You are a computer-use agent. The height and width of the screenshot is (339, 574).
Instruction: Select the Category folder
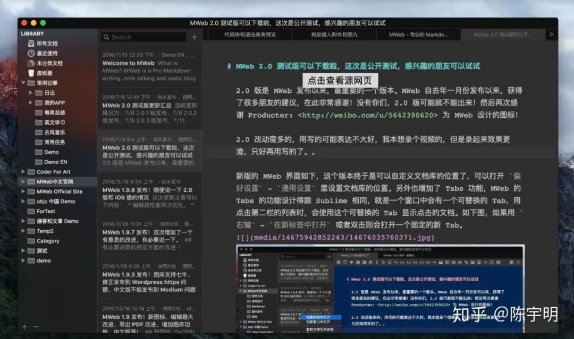[48, 241]
